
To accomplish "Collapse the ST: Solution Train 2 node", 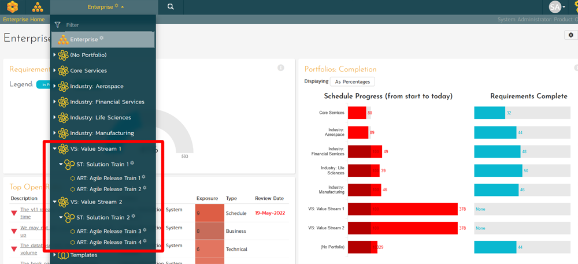I will pos(61,217).
